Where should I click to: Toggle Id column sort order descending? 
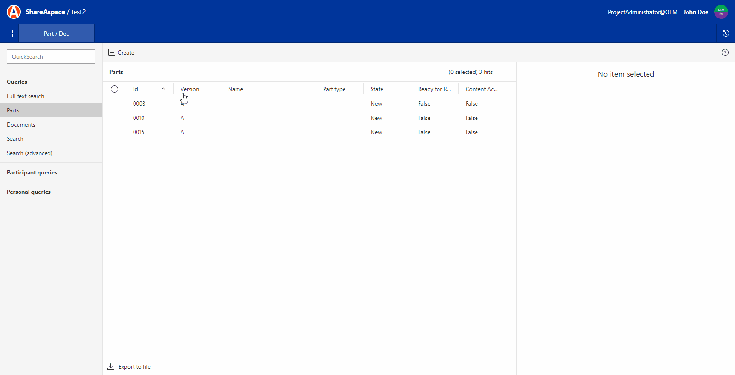coord(163,89)
